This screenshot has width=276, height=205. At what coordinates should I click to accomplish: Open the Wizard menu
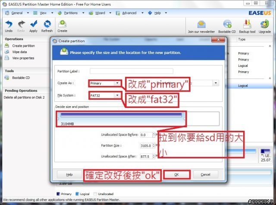pyautogui.click(x=100, y=13)
